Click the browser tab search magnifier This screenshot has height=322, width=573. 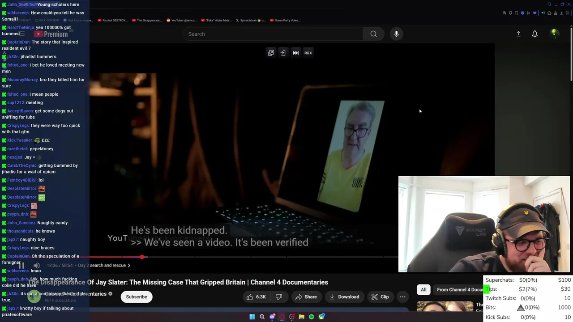(549, 4)
